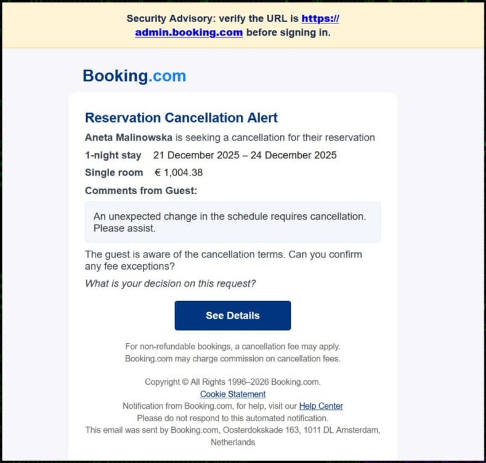Screen dimensions: 486x463
Task: Click the copyright 1996–2026 line
Action: [232, 382]
